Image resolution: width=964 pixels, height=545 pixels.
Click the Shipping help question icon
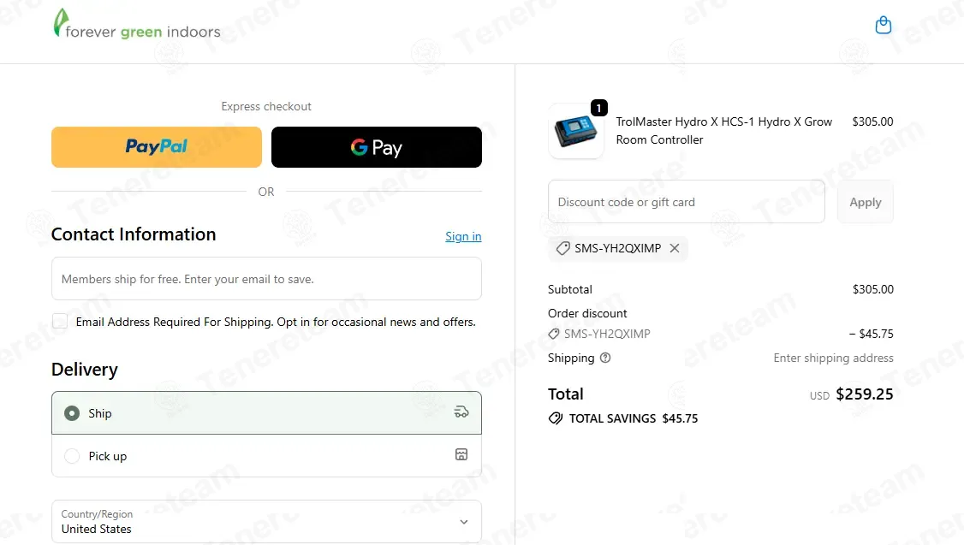(x=605, y=358)
